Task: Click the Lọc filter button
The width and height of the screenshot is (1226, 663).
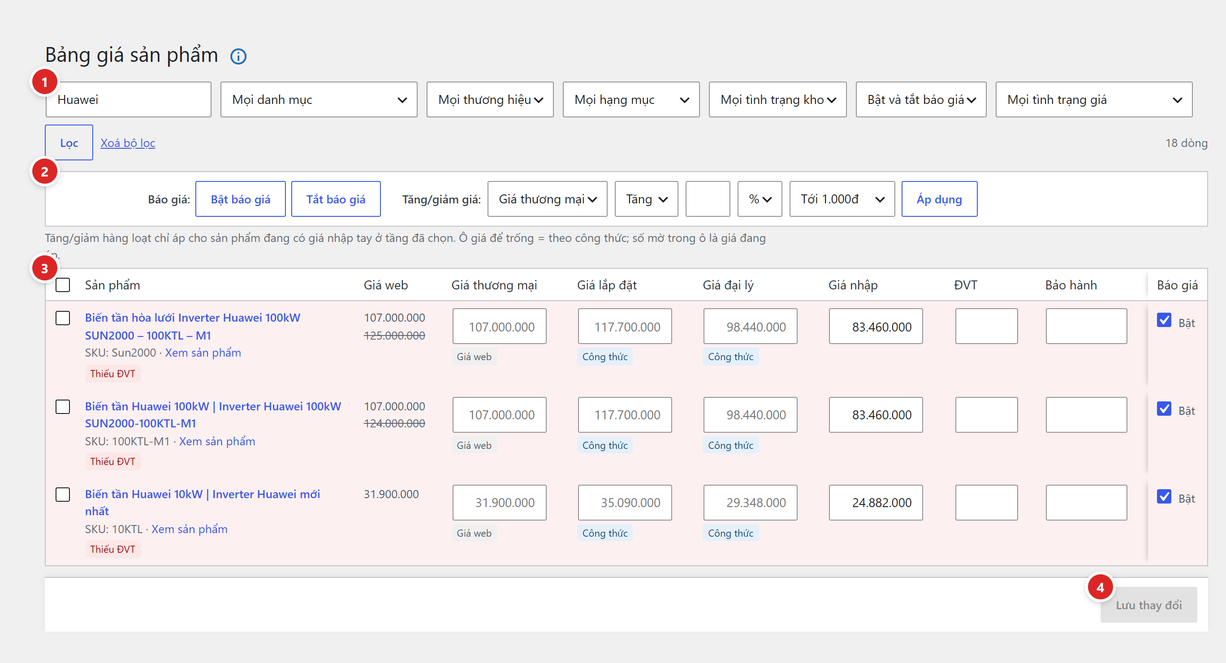Action: click(69, 143)
